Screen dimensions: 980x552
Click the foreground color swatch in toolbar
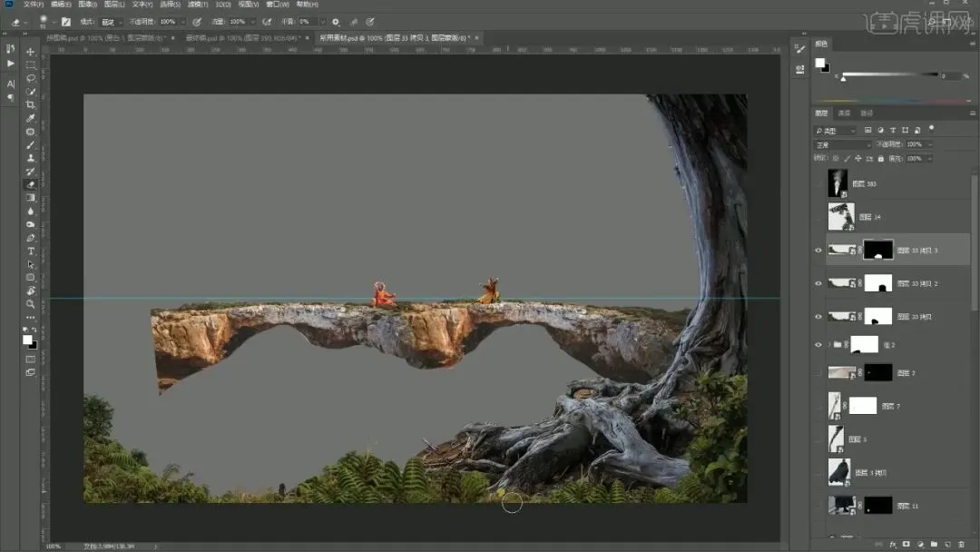point(27,340)
